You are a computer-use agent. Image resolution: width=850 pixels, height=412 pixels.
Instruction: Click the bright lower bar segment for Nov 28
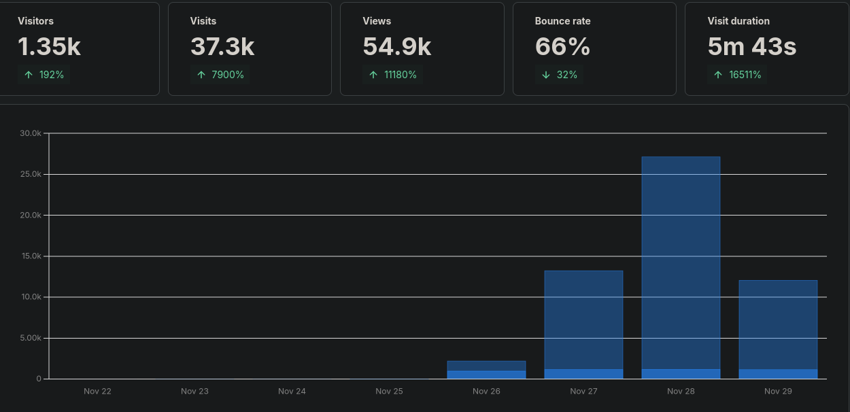pyautogui.click(x=681, y=374)
